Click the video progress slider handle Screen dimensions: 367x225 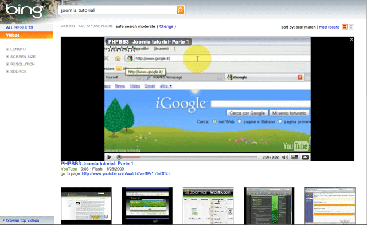pos(119,157)
